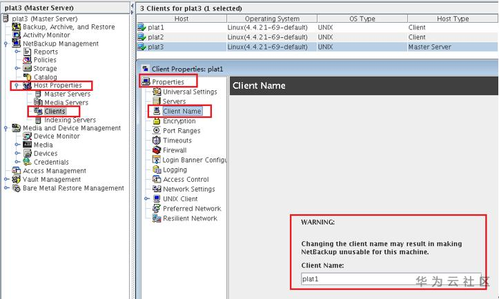Click the Policies icon
499x299 pixels.
tap(28, 60)
